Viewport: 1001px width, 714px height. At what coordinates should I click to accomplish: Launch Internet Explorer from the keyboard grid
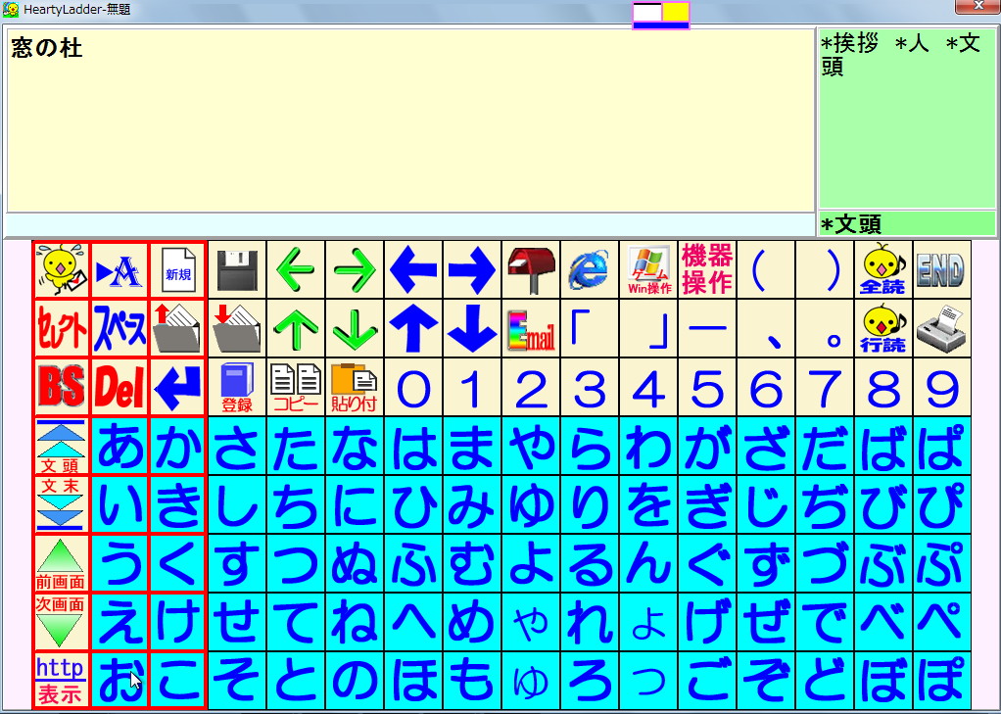(x=589, y=269)
